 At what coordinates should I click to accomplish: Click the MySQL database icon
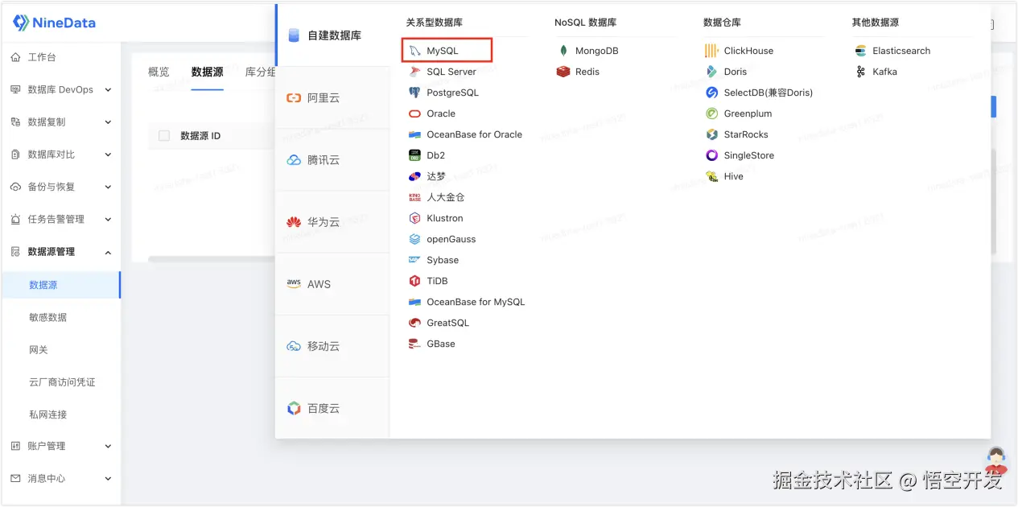point(414,51)
